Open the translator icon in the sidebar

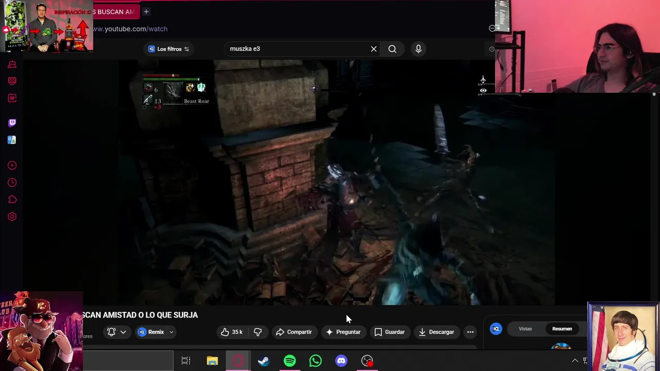12,140
